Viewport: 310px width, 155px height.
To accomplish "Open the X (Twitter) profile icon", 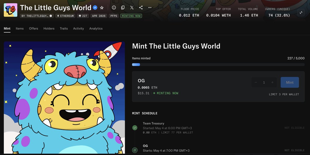I will (x=132, y=8).
